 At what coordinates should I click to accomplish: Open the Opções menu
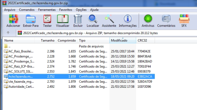81,10
